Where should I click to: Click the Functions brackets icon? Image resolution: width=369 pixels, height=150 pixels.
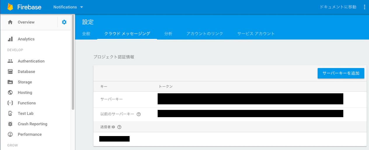[x=10, y=103]
